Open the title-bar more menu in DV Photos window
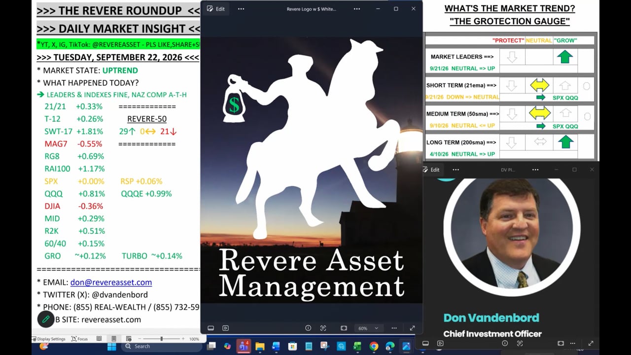 point(535,170)
